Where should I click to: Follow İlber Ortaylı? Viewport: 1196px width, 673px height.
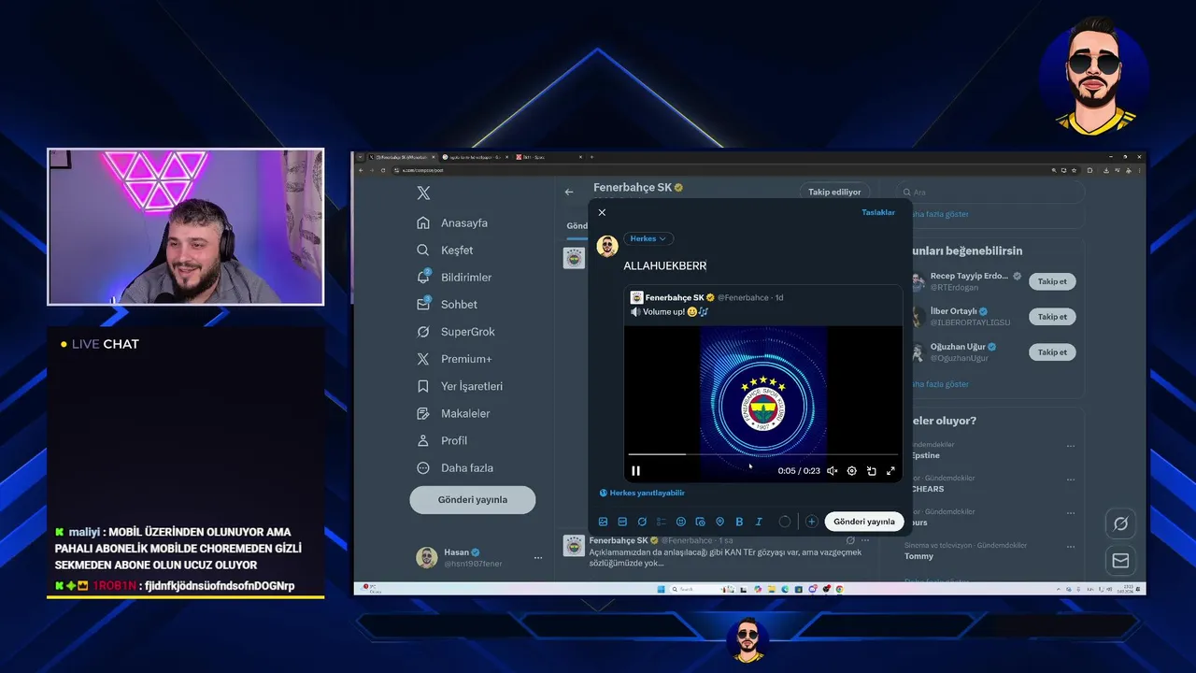(x=1052, y=317)
